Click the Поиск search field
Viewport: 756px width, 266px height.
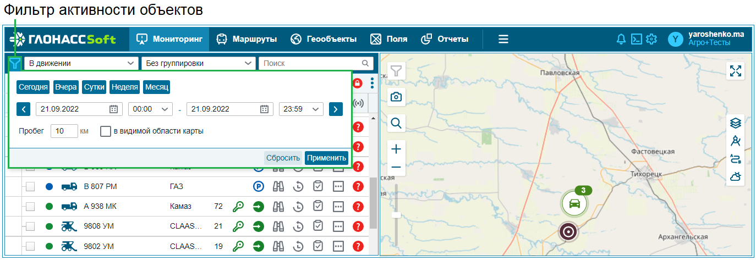(x=316, y=63)
